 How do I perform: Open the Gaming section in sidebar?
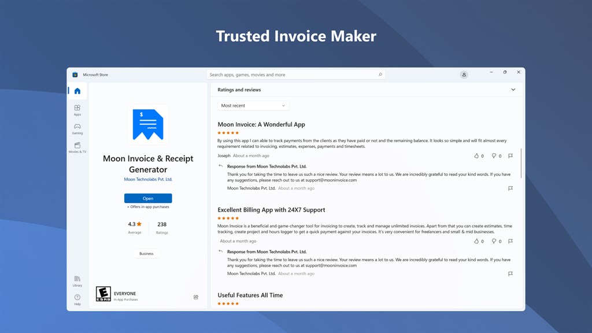(x=77, y=129)
